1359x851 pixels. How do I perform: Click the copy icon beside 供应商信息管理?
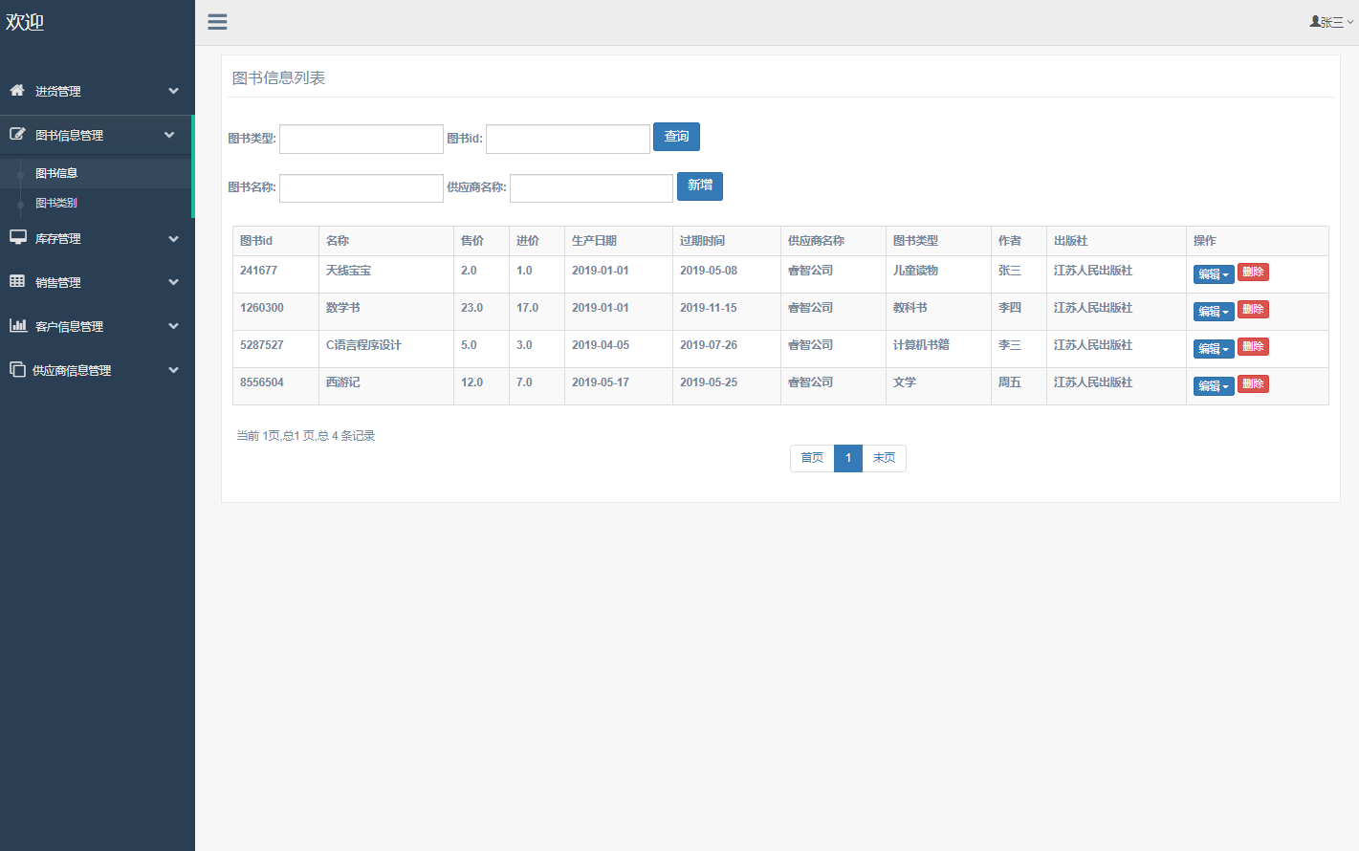pyautogui.click(x=17, y=369)
